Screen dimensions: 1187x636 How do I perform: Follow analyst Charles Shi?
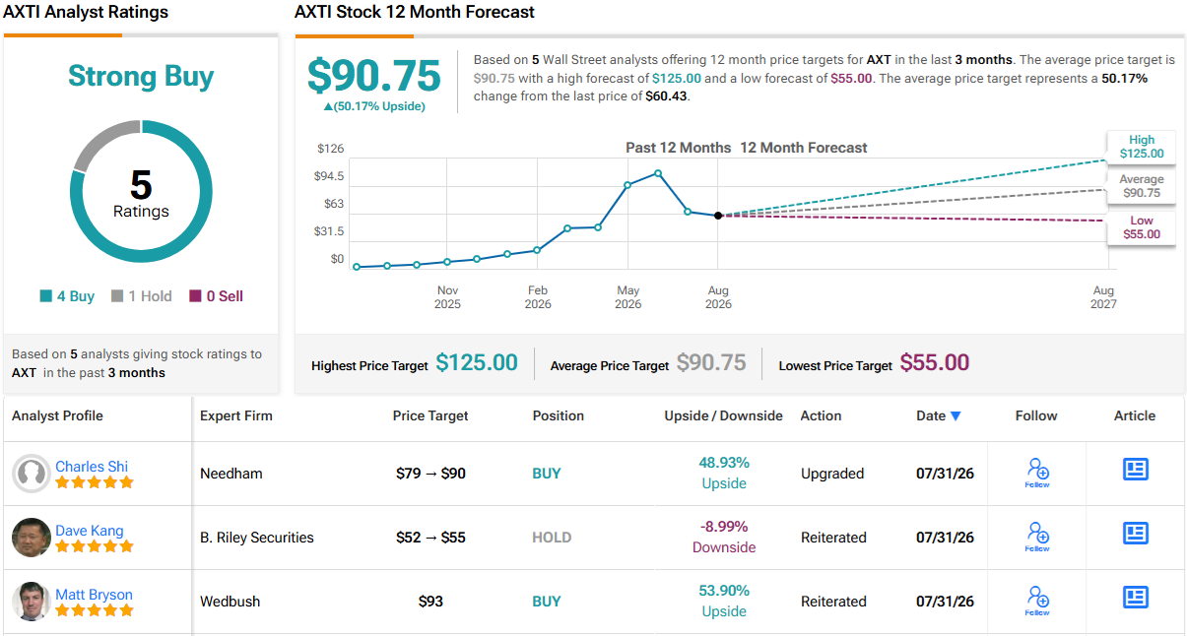1037,473
